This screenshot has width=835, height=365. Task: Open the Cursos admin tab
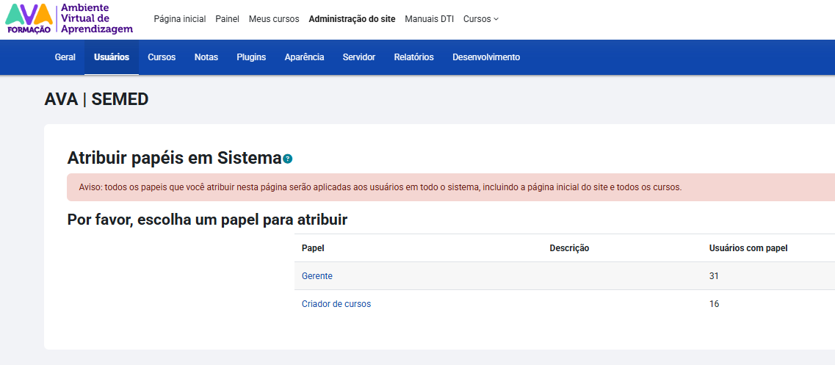coord(162,57)
